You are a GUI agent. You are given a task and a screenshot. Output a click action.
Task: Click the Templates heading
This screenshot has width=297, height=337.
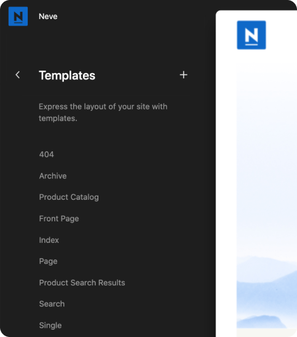click(67, 76)
